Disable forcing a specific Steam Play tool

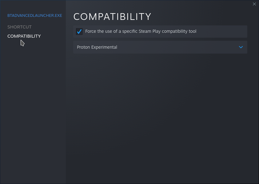tap(79, 32)
